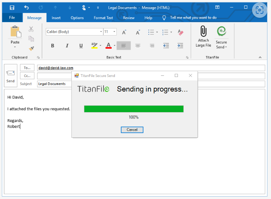This screenshot has width=271, height=199.
Task: Toggle Italic formatting
Action: point(67,46)
